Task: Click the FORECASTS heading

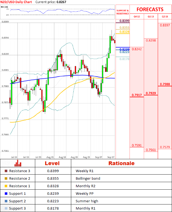Action: click(150, 9)
